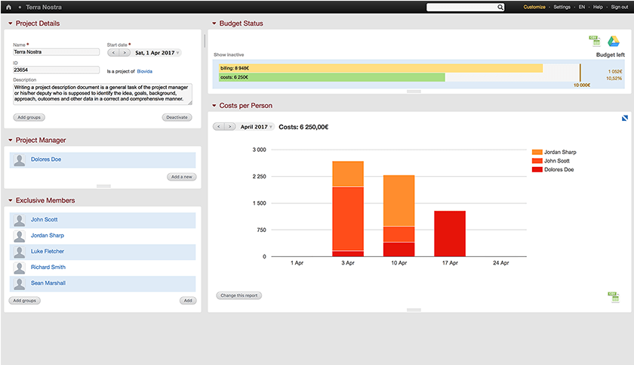Click the home icon in top bar
This screenshot has height=365, width=634.
click(x=9, y=7)
